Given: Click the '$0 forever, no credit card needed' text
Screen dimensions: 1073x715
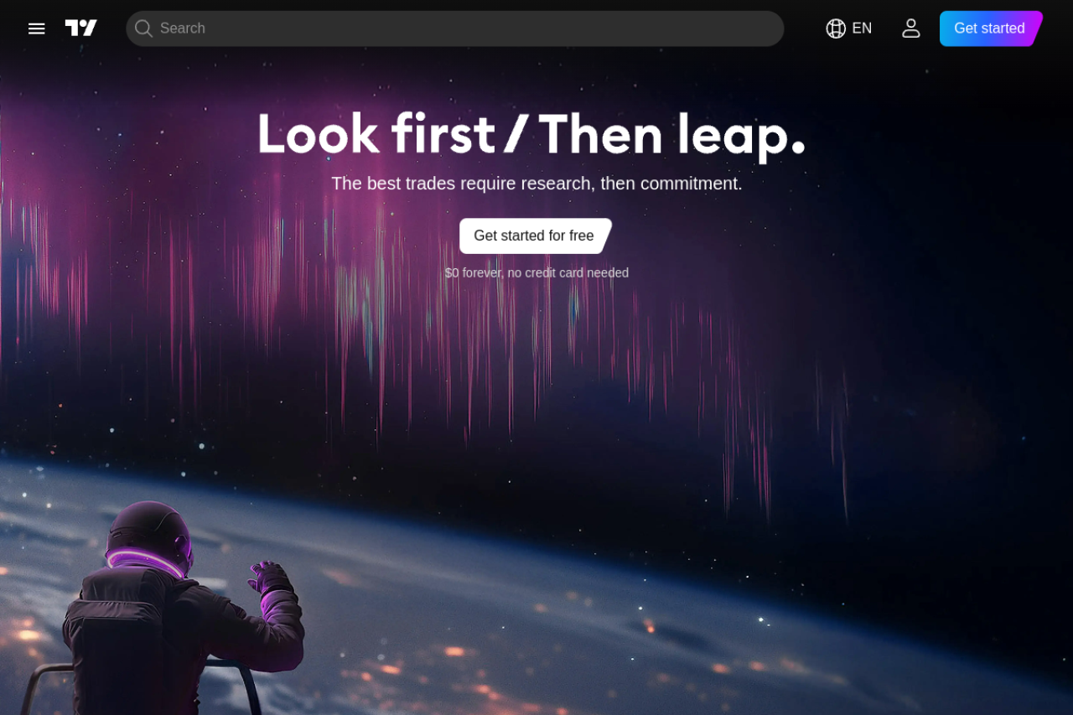Looking at the screenshot, I should 536,272.
